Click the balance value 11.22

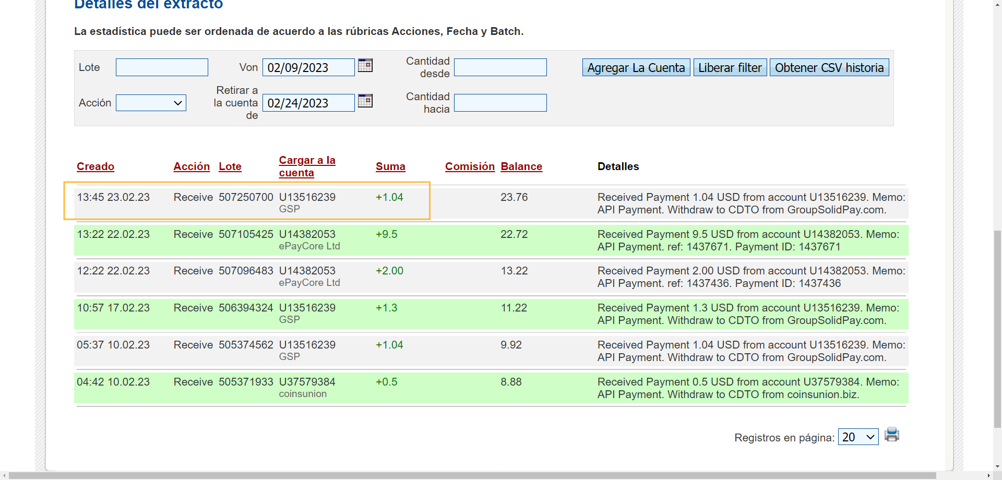coord(514,308)
